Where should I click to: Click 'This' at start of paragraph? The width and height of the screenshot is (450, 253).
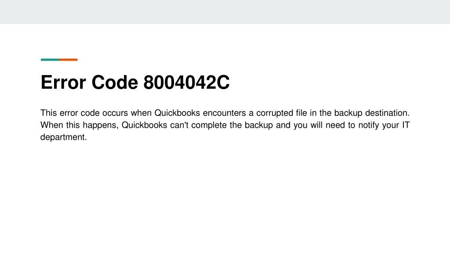(x=48, y=113)
